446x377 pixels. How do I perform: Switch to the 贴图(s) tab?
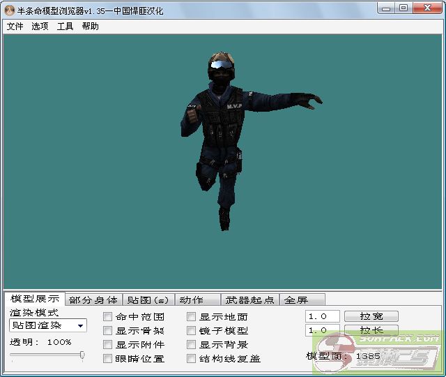(x=148, y=300)
